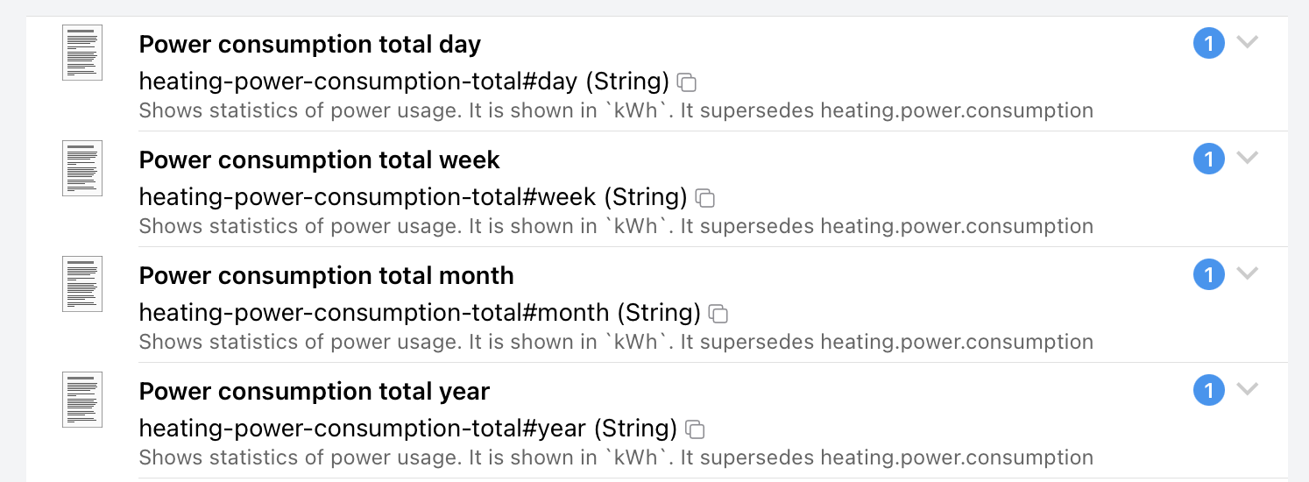The width and height of the screenshot is (1309, 482).
Task: Copy the heating-power-consumption-total#day channel ID
Action: pyautogui.click(x=688, y=83)
